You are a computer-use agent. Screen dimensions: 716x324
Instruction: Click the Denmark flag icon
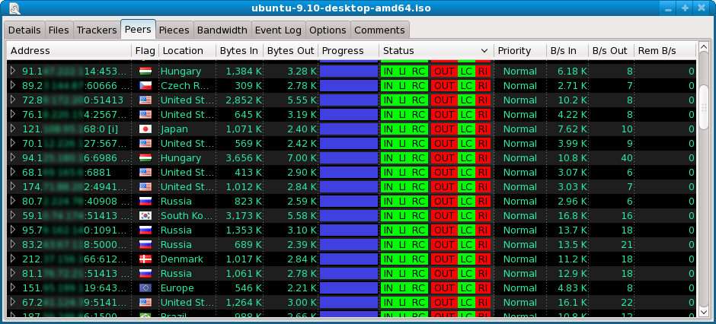click(145, 259)
